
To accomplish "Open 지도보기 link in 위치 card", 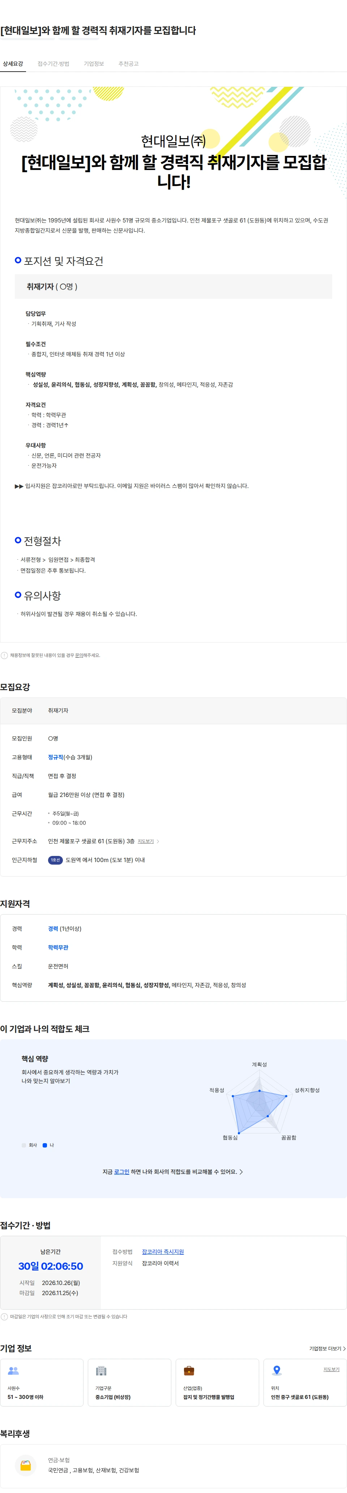I will (331, 1370).
